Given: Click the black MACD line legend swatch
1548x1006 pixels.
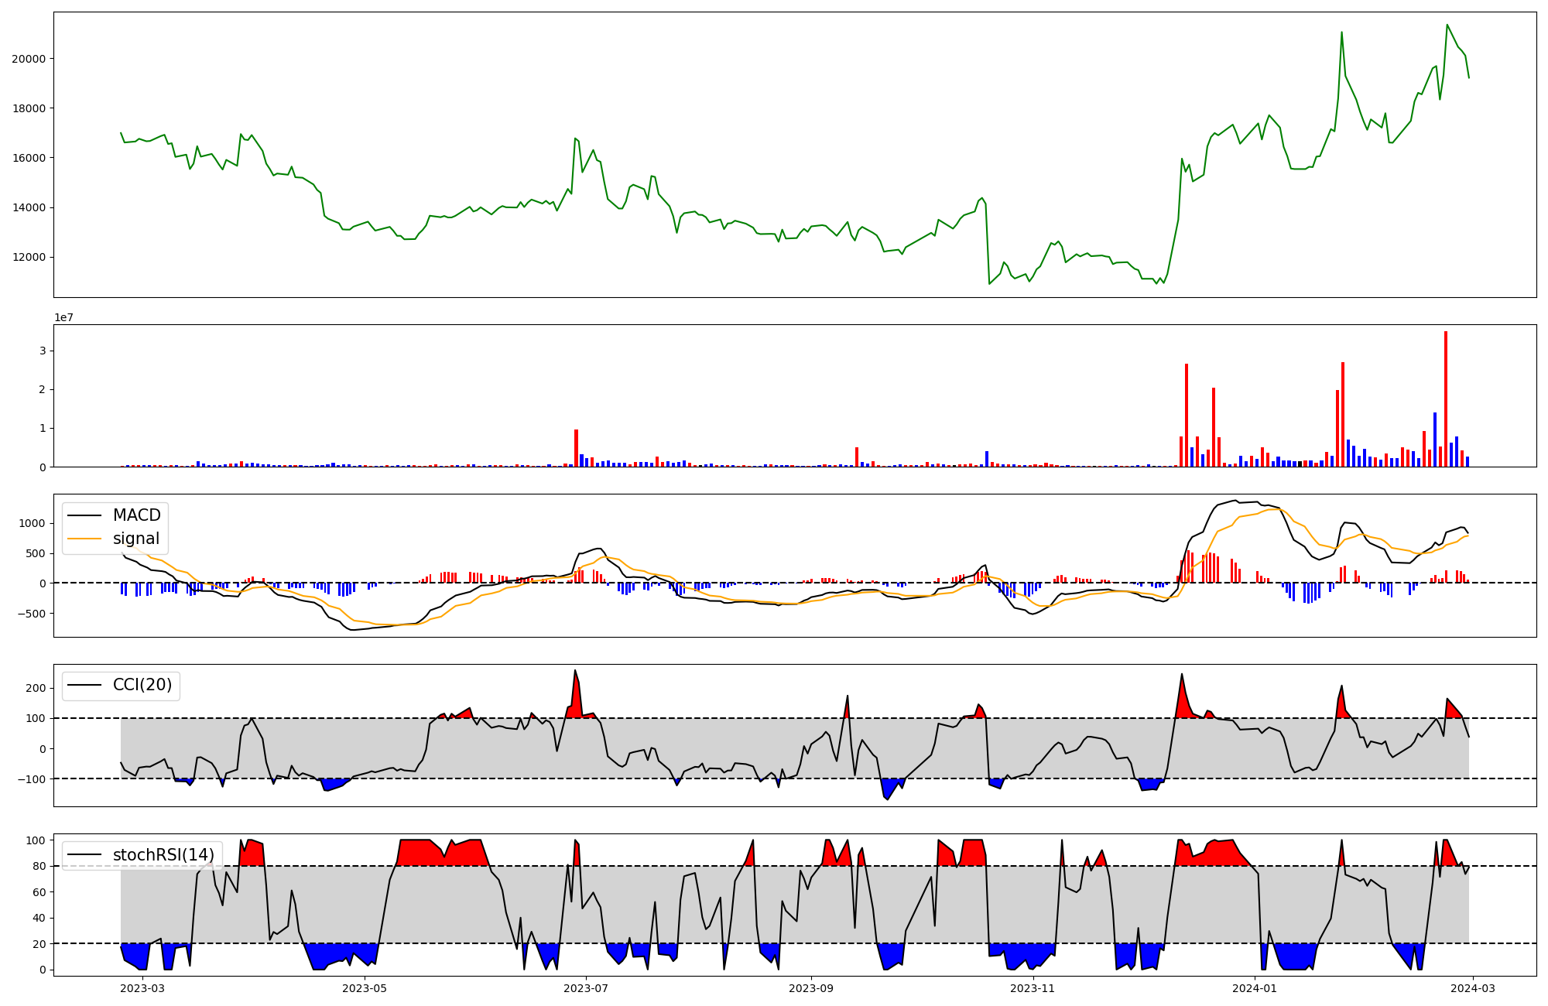Looking at the screenshot, I should coord(84,515).
